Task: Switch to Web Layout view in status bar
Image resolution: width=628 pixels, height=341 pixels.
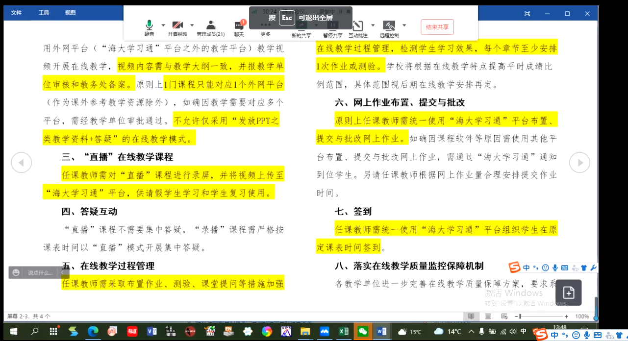Action: click(x=504, y=317)
